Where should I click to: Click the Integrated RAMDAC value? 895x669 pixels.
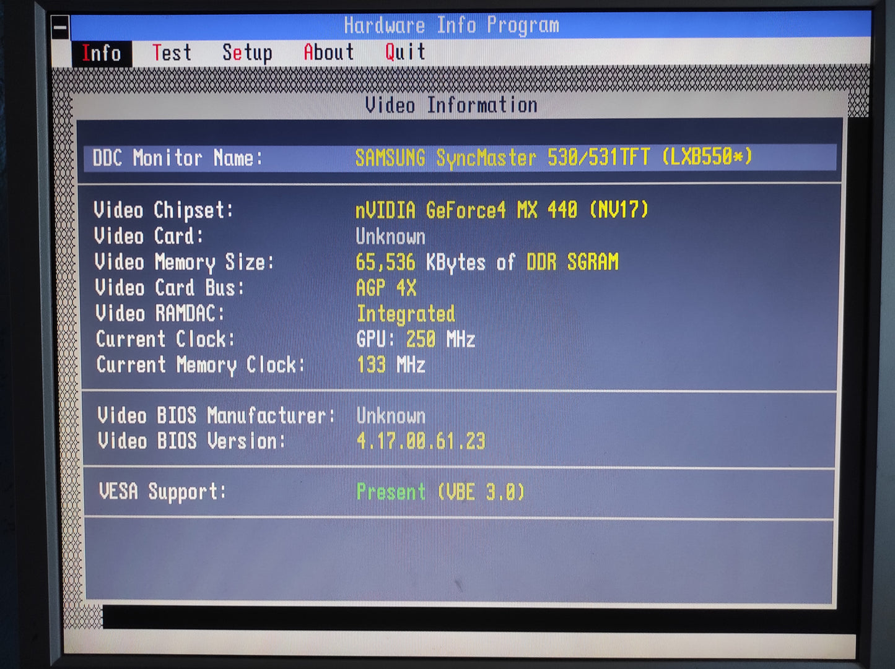tap(406, 314)
